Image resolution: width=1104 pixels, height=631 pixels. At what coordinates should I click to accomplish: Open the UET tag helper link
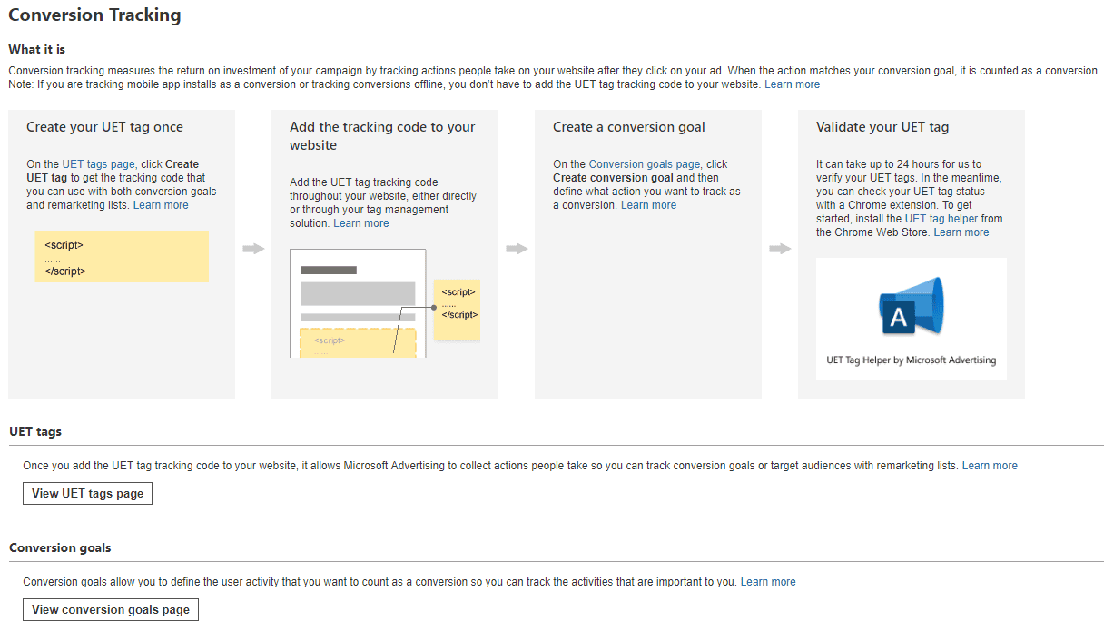coord(941,219)
